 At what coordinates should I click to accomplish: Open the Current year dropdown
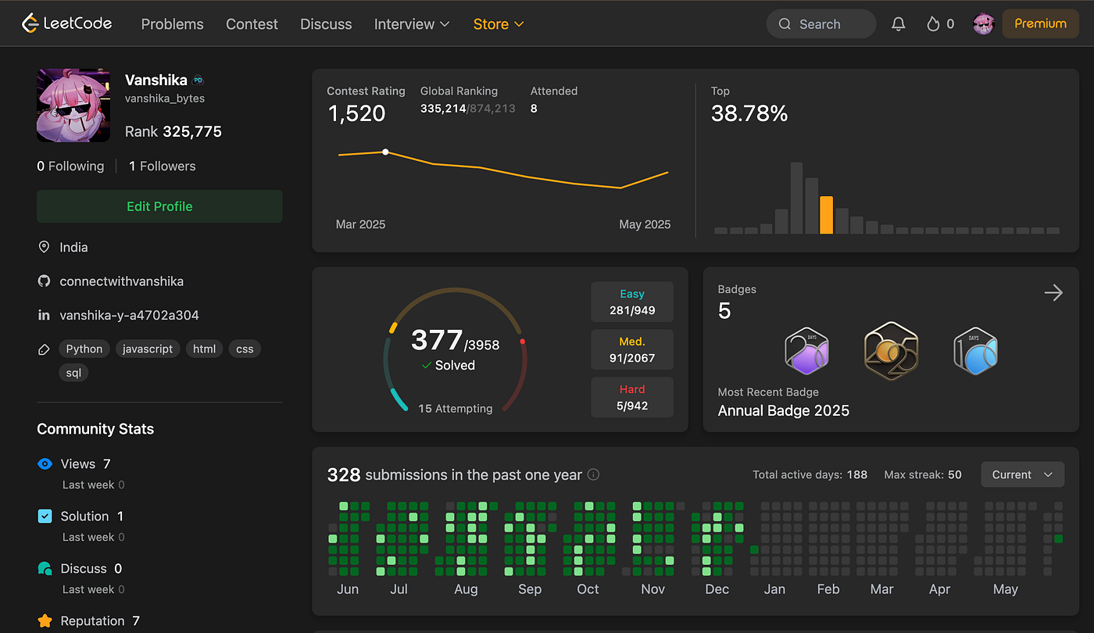[1022, 474]
